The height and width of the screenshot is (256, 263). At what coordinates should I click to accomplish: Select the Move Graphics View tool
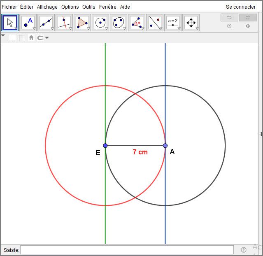(x=191, y=23)
